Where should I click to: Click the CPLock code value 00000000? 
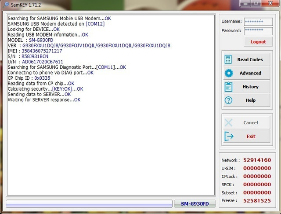coord(257,177)
